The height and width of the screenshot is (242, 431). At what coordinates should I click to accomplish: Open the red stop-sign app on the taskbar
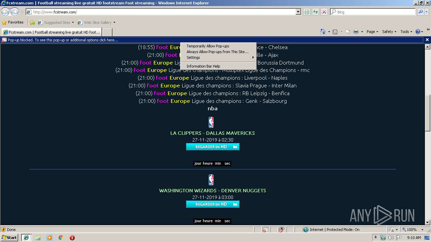pos(72,238)
